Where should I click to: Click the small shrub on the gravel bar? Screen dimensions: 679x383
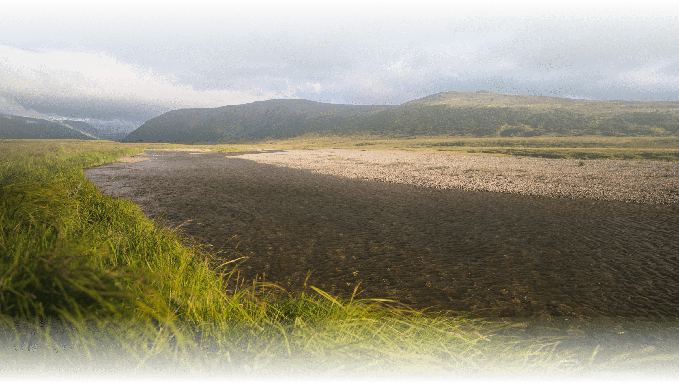[x=581, y=163]
